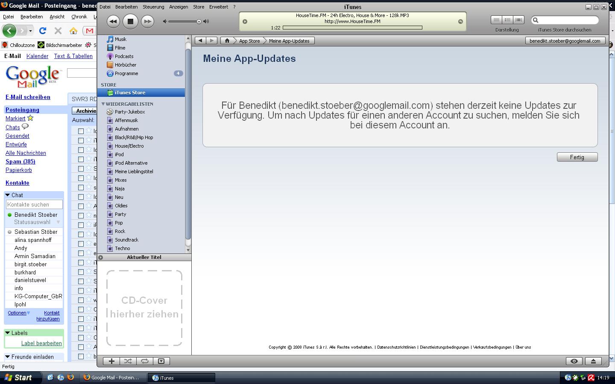Open the Windows Start menu
Viewport: 615px width, 384px height.
(21, 378)
